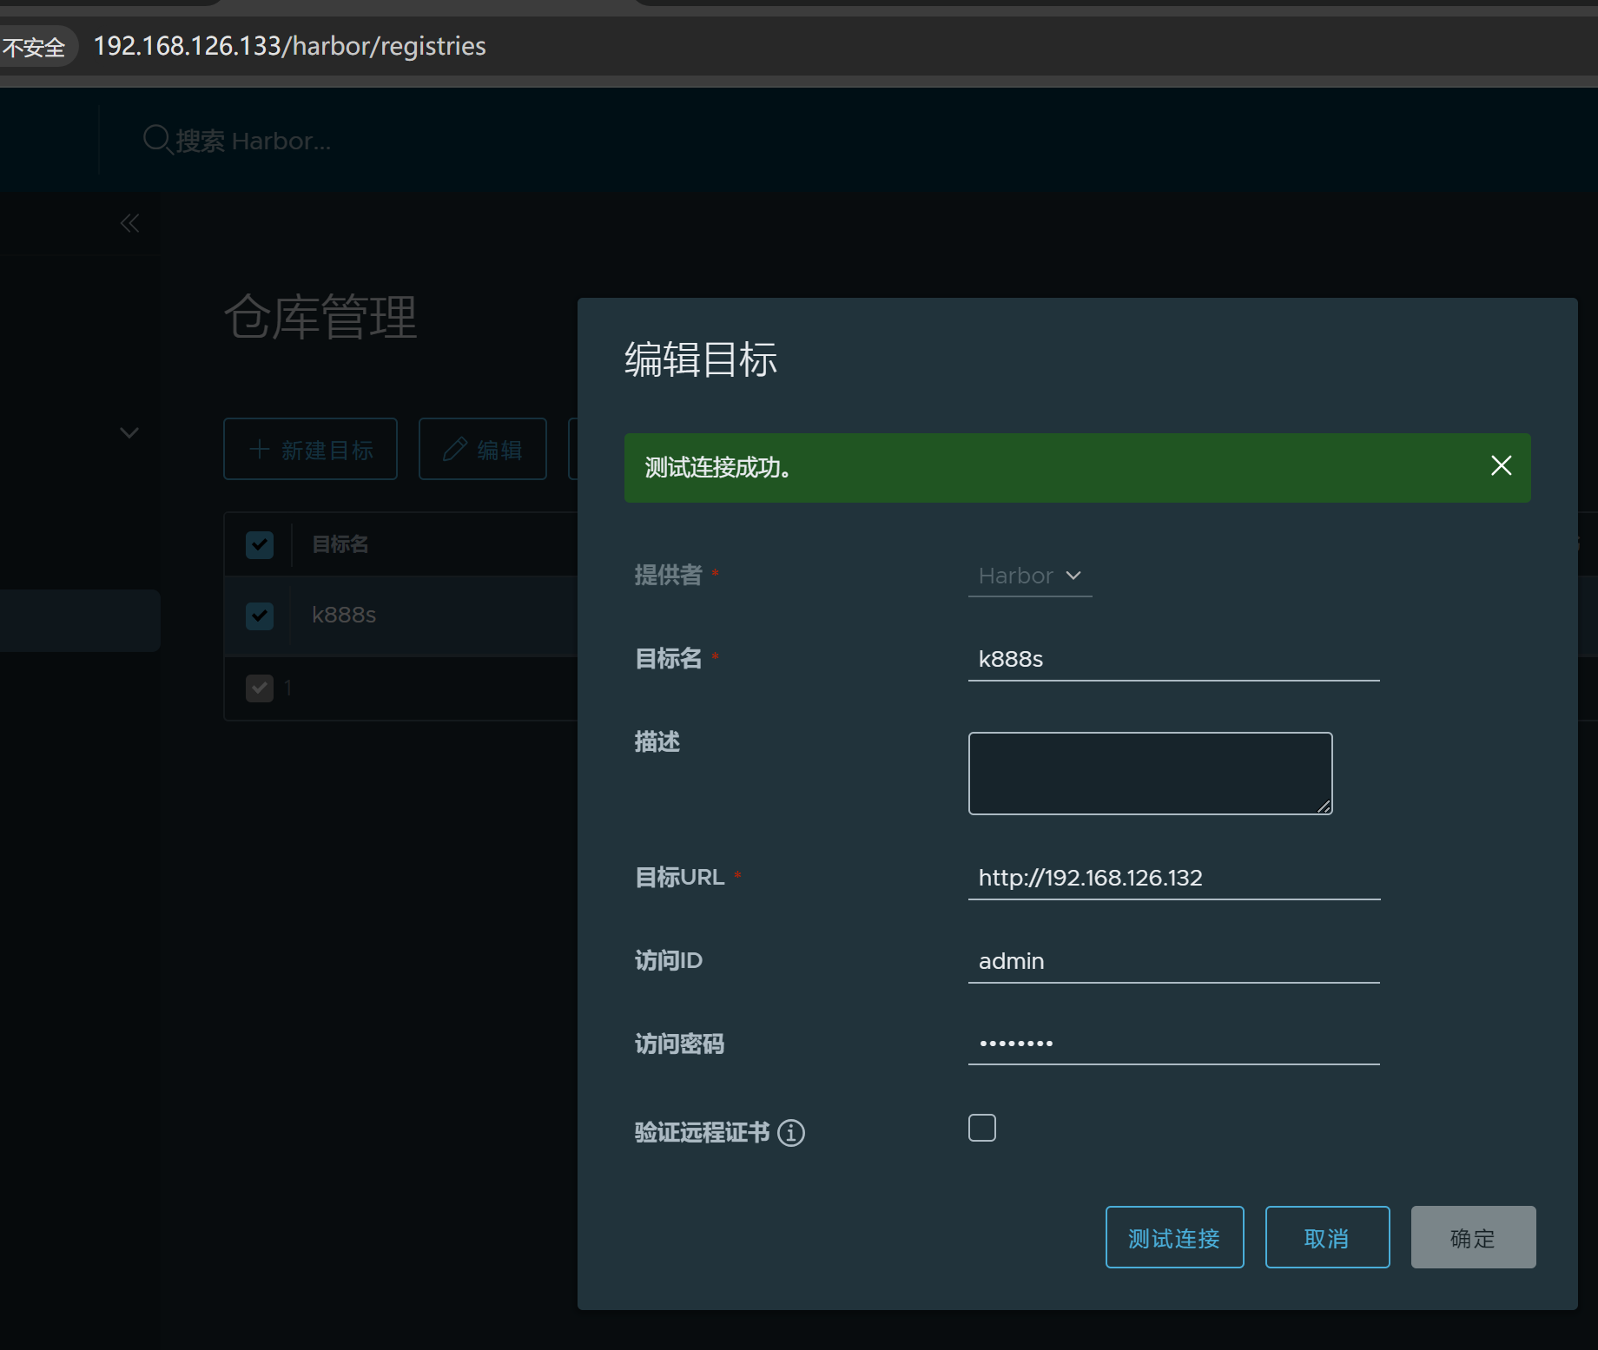Click the search magnifier icon in Harbor header
Viewport: 1598px width, 1350px height.
(x=157, y=139)
